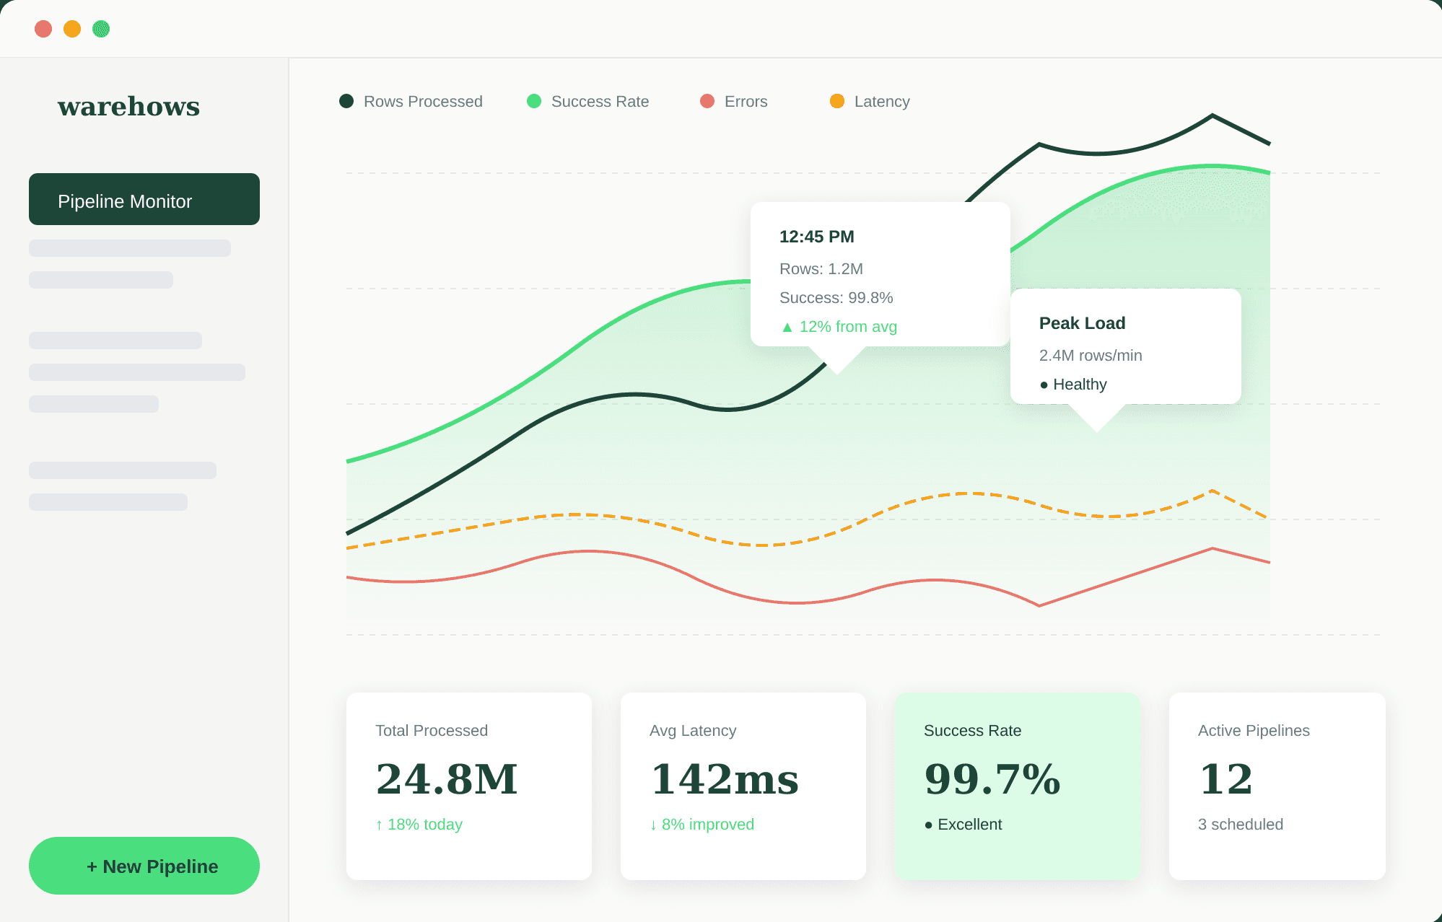
Task: Click the green maximize window dot
Action: pyautogui.click(x=101, y=29)
